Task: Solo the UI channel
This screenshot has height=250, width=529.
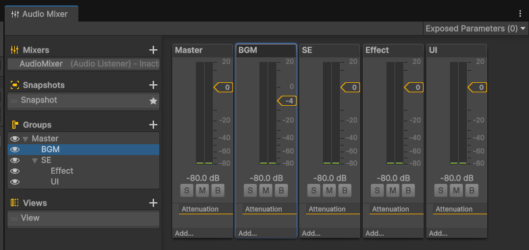Action: (x=440, y=191)
